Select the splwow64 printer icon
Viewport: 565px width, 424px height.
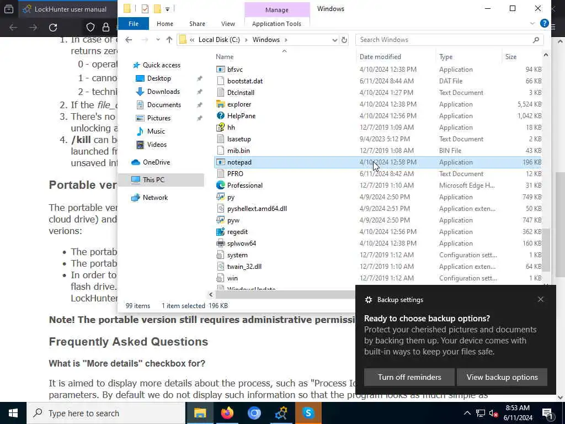pyautogui.click(x=221, y=243)
